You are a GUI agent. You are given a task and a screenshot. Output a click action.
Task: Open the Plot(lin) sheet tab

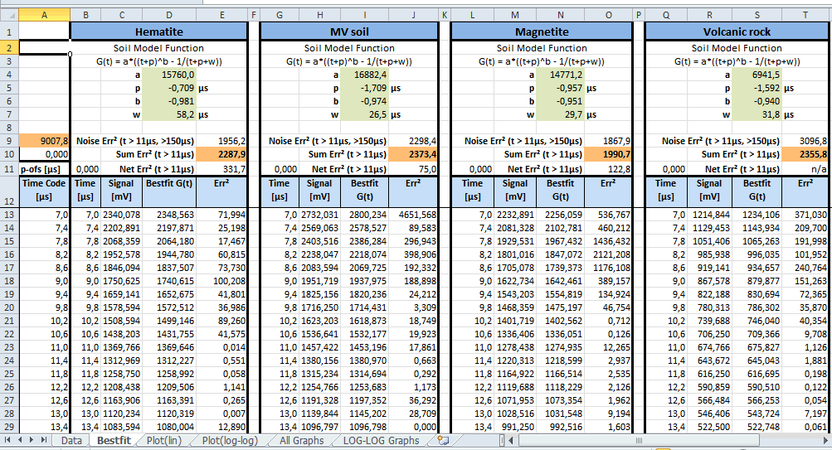click(164, 440)
